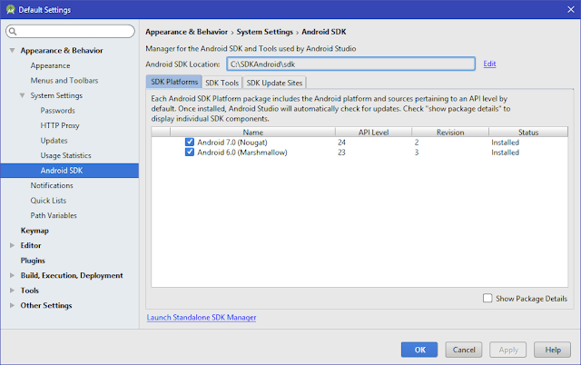Select Updates in system settings
The height and width of the screenshot is (365, 581).
point(54,141)
